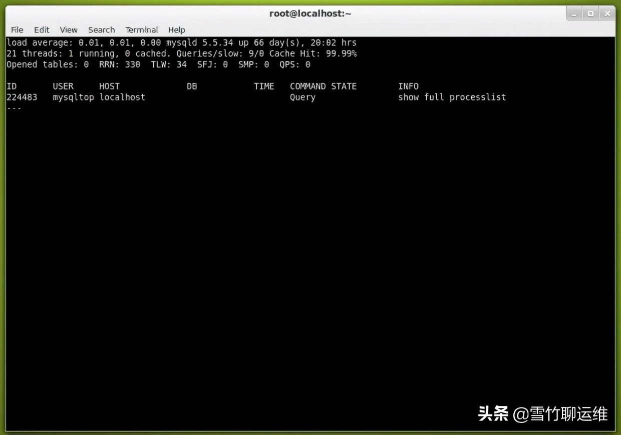Click the HOST column header
This screenshot has height=435, width=621.
pyautogui.click(x=109, y=86)
